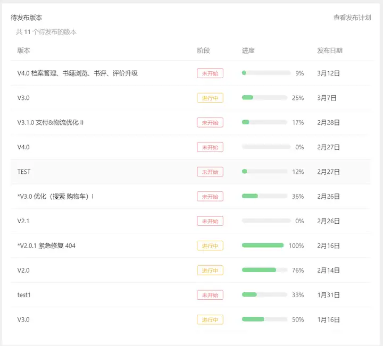Click the 待发布版本 panel title
This screenshot has width=383, height=346.
click(27, 18)
